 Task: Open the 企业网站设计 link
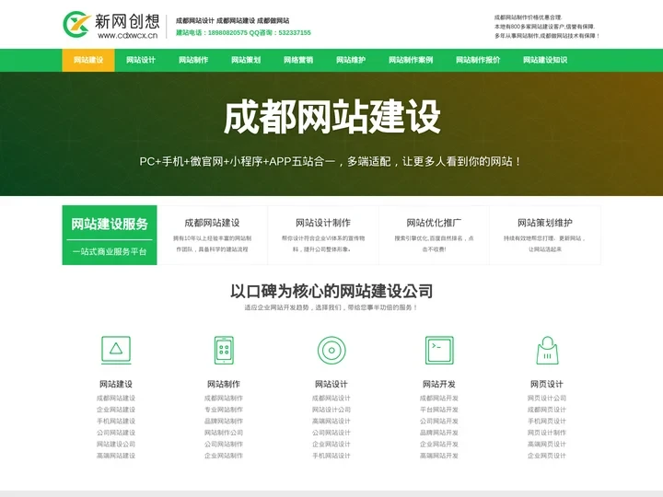coord(331,445)
